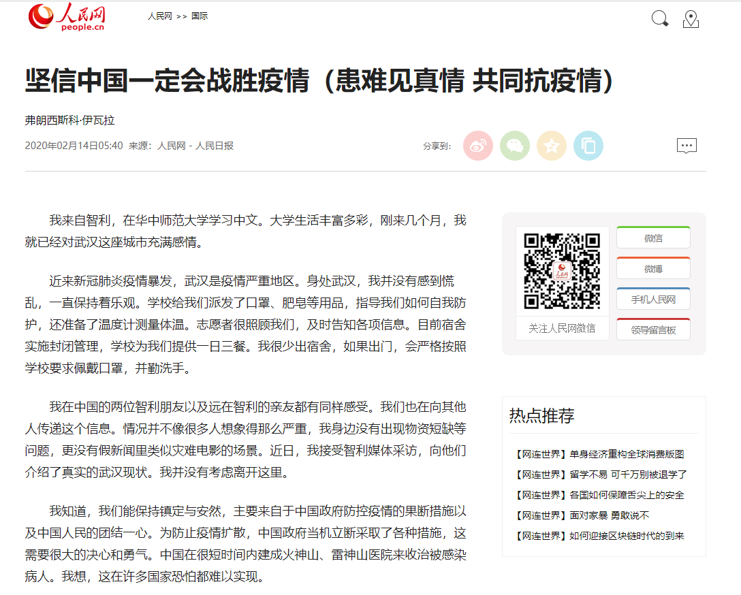
Task: Switch to 手机人民网 tab
Action: click(x=653, y=300)
